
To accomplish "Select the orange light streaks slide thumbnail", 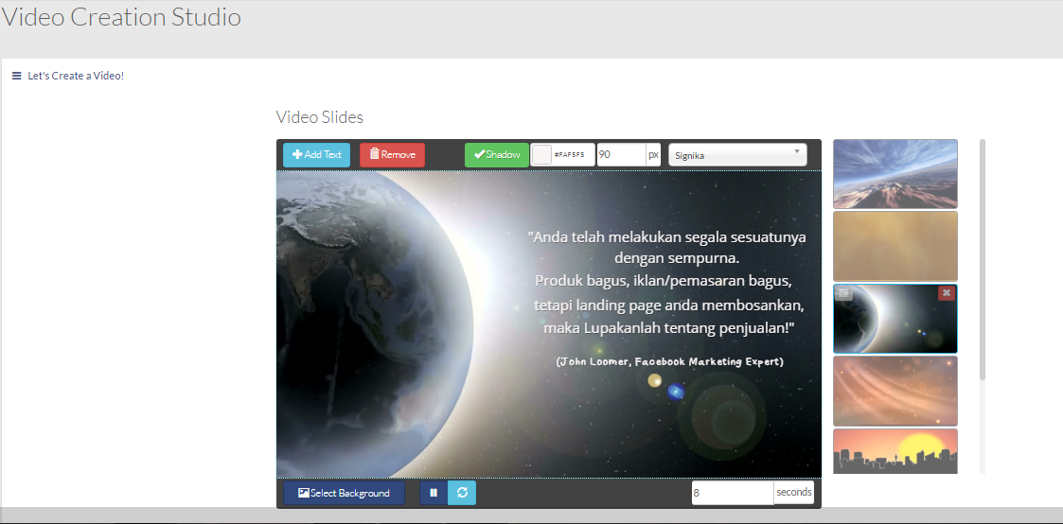I will click(895, 391).
